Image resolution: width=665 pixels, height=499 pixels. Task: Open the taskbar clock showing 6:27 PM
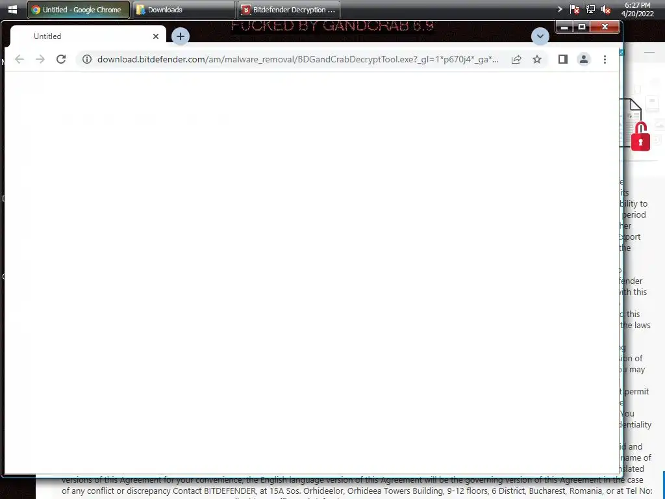[638, 9]
